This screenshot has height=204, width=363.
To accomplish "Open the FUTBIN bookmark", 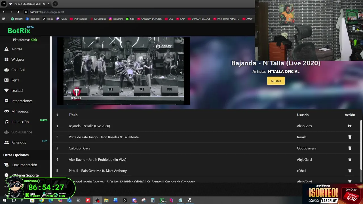I will (x=17, y=19).
